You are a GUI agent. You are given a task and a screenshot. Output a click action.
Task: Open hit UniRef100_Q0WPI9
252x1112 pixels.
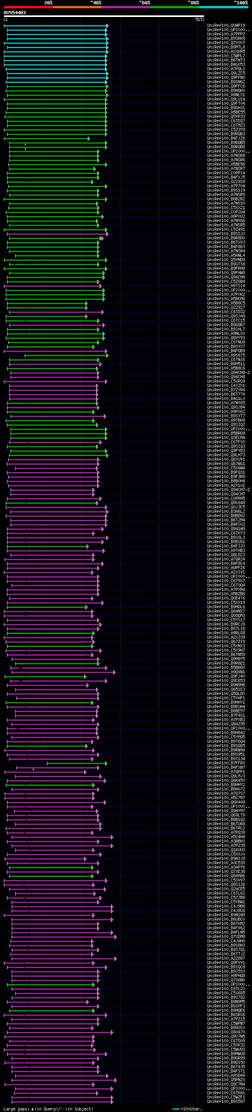click(x=226, y=26)
